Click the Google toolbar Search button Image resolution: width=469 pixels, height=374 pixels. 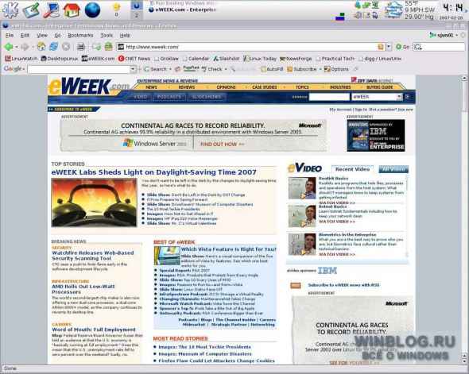156,69
